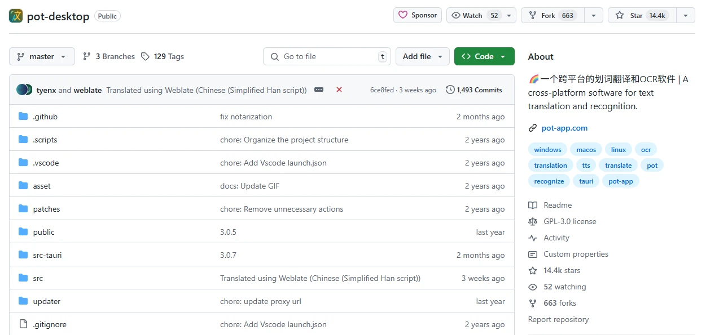
Task: Click the .github folder icon
Action: pos(23,117)
